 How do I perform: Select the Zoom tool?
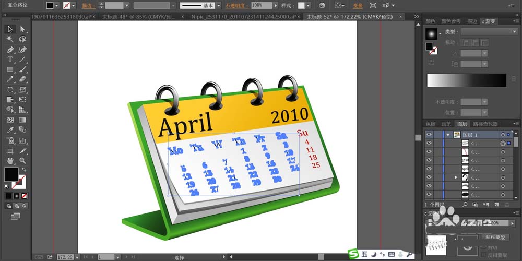click(x=22, y=161)
